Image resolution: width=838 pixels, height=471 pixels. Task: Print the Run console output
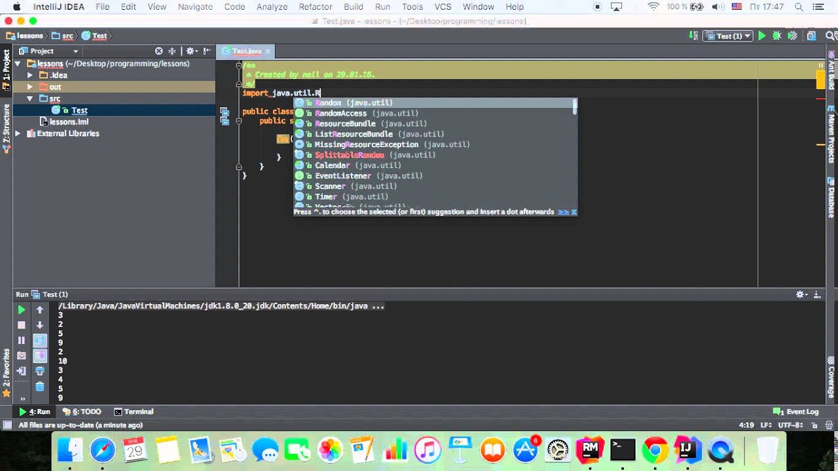40,371
